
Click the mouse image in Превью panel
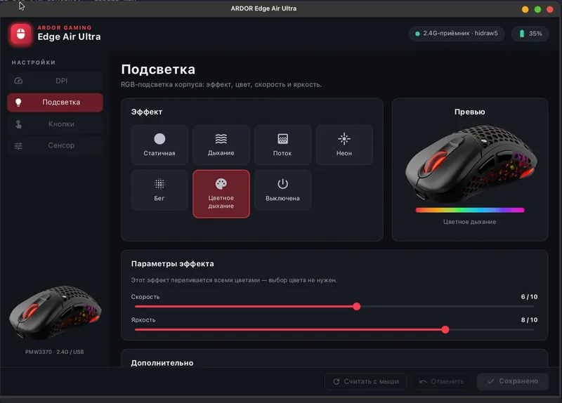pos(471,164)
